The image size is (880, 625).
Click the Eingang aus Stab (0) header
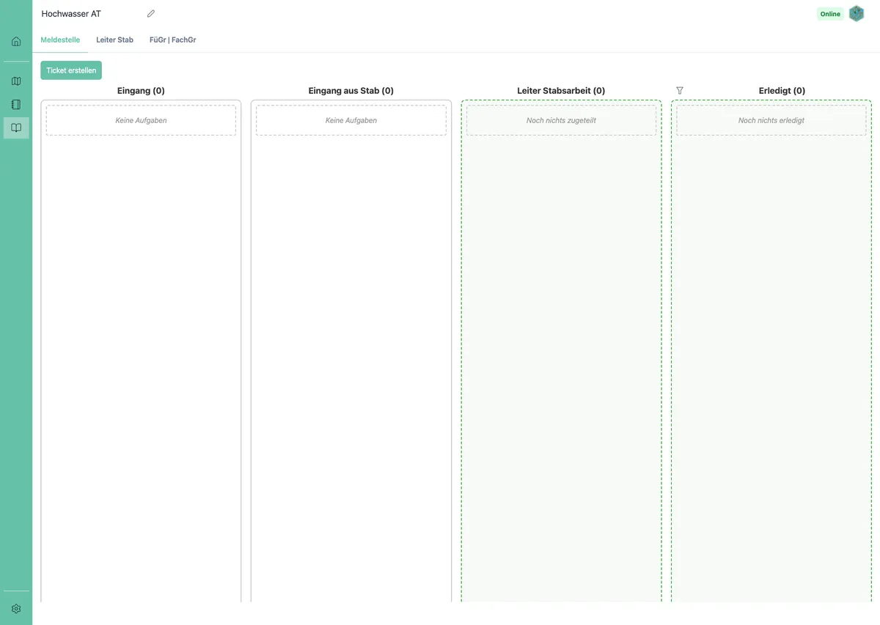coord(351,91)
